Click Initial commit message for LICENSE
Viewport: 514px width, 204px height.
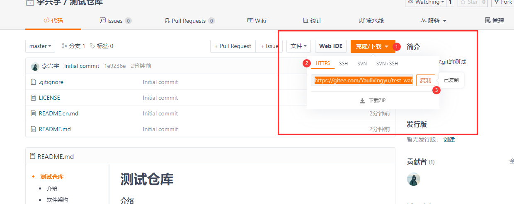pyautogui.click(x=160, y=98)
